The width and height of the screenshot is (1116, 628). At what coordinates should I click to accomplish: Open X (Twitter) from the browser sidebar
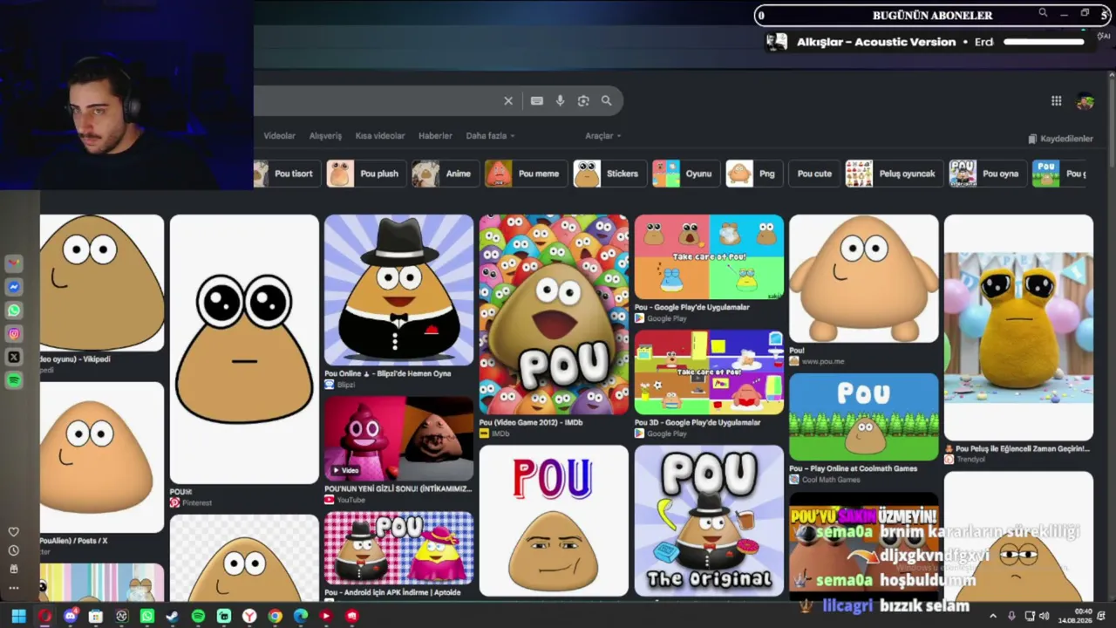pyautogui.click(x=14, y=357)
